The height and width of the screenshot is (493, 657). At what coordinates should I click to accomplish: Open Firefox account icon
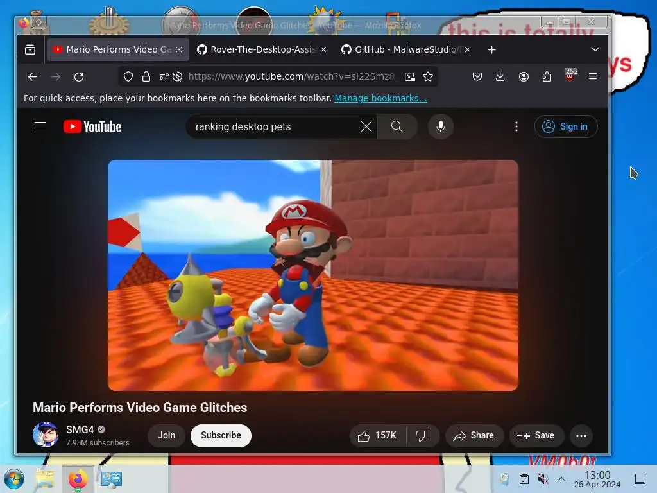coord(524,76)
